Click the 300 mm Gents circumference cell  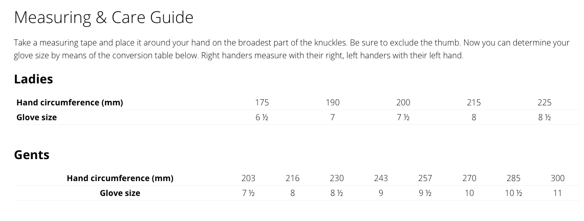tap(557, 178)
